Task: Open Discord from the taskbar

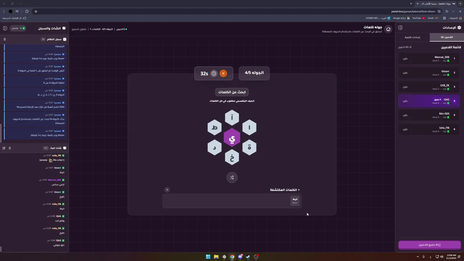Action: point(240,257)
